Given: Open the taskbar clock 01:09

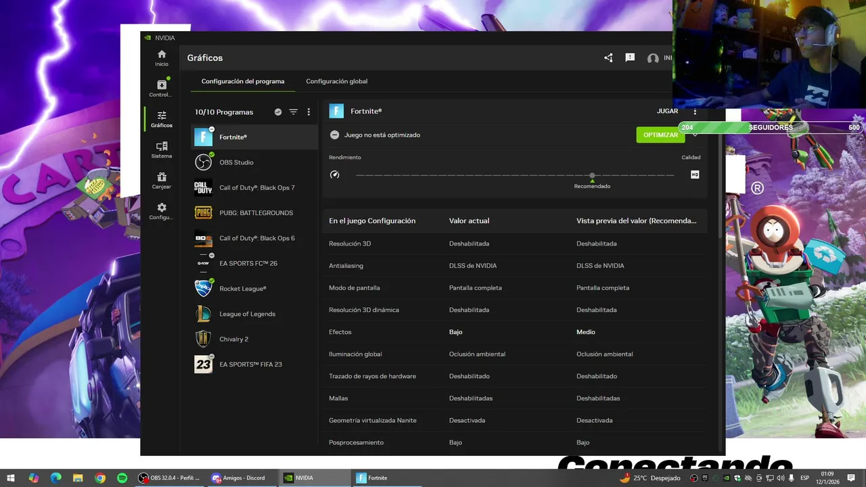Looking at the screenshot, I should [828, 478].
